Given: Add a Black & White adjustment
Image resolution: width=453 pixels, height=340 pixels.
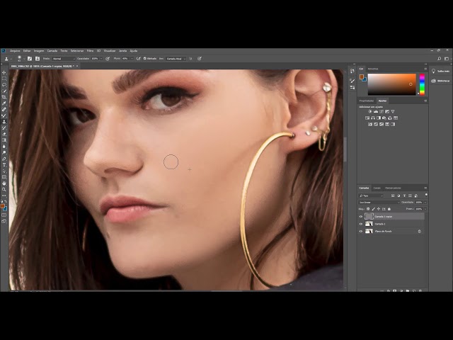Looking at the screenshot, I should [x=379, y=118].
